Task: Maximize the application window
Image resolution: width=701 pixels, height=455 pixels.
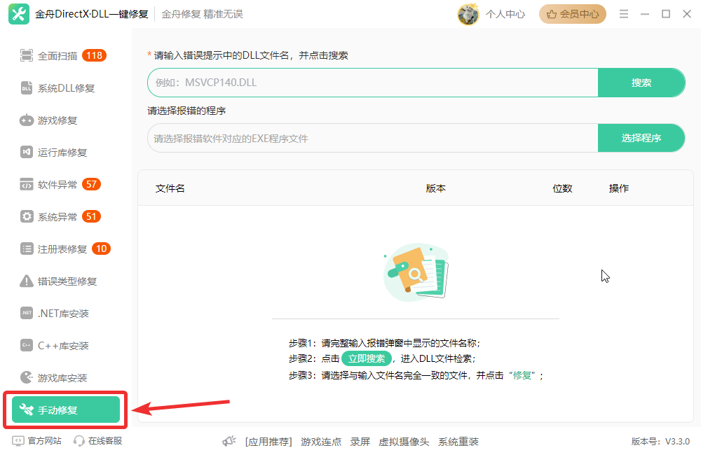Action: click(666, 14)
